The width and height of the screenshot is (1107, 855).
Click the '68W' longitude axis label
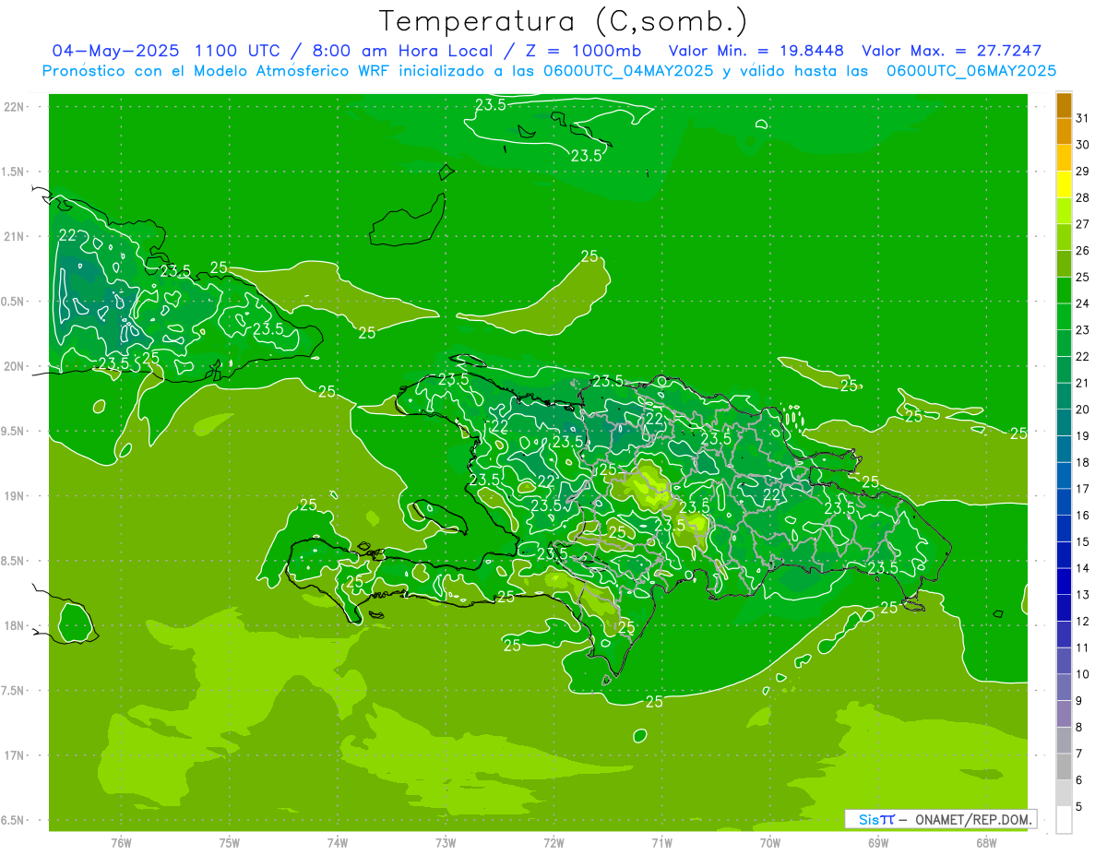(986, 843)
